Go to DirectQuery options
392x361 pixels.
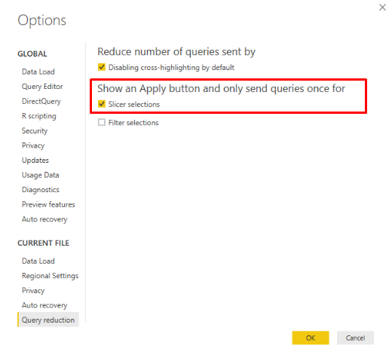pyautogui.click(x=41, y=101)
